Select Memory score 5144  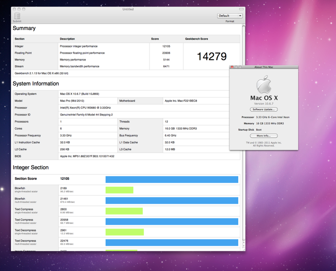pos(166,60)
